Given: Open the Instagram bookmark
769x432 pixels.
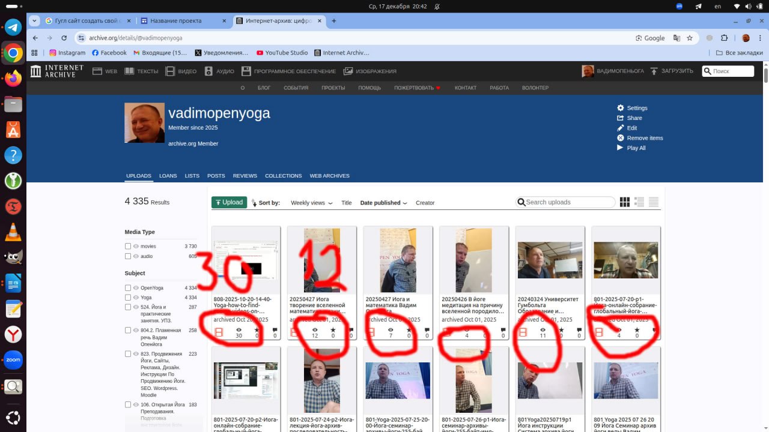Looking at the screenshot, I should click(x=67, y=53).
